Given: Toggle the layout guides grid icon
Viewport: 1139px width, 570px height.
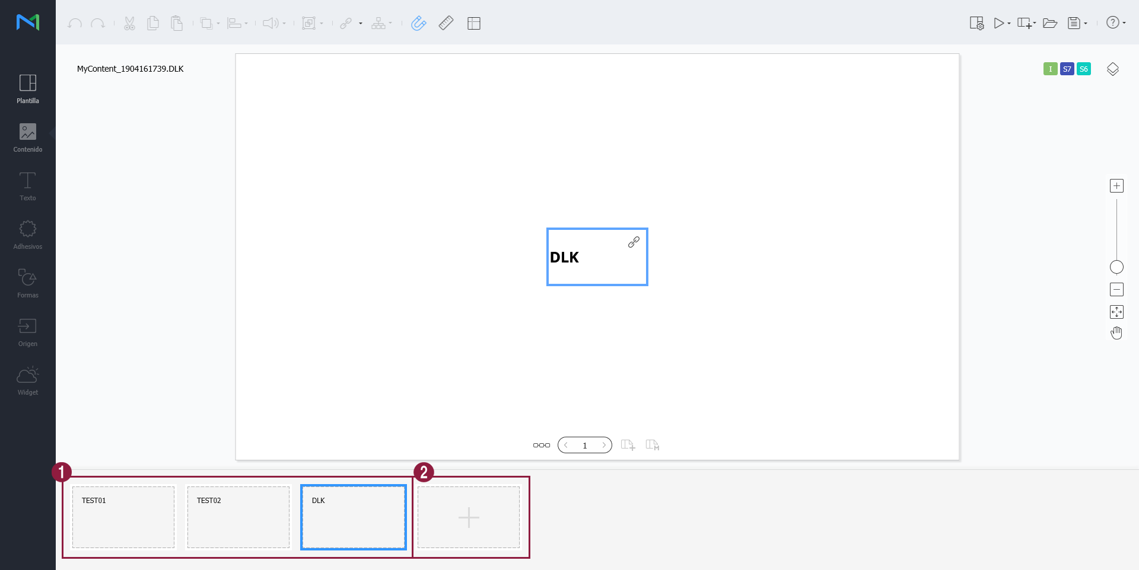Looking at the screenshot, I should (473, 23).
